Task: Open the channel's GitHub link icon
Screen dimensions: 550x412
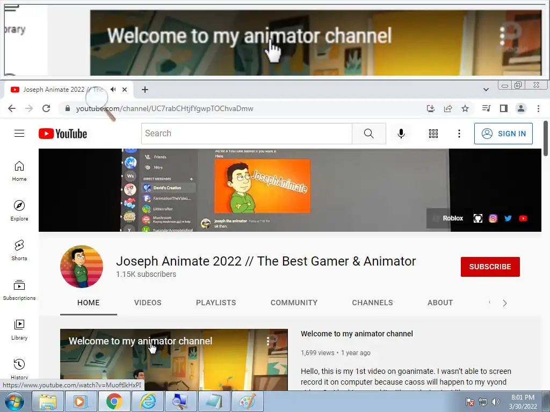Action: pos(477,218)
